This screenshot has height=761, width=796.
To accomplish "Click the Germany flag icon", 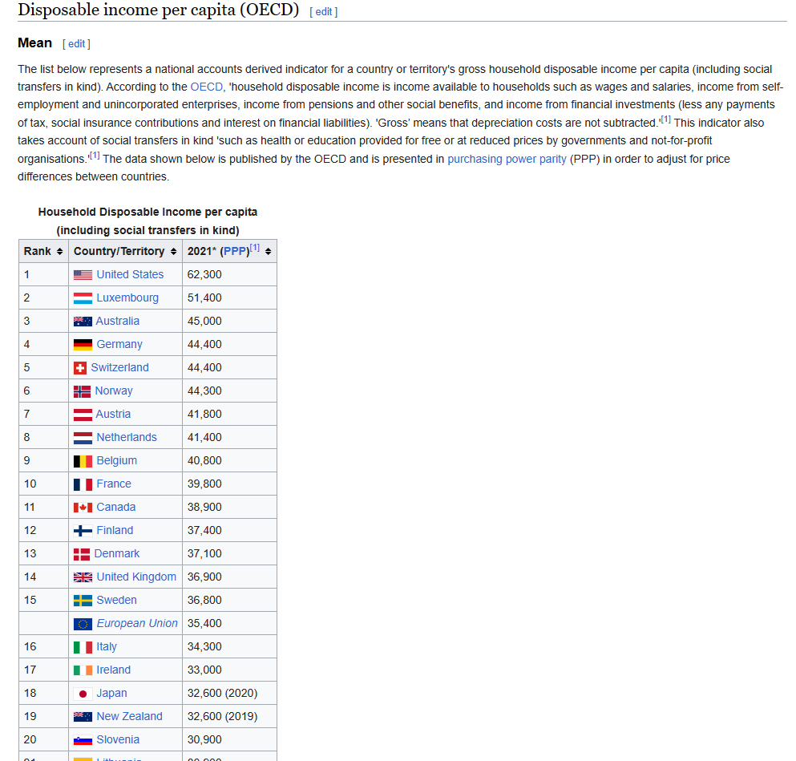I will 83,345.
